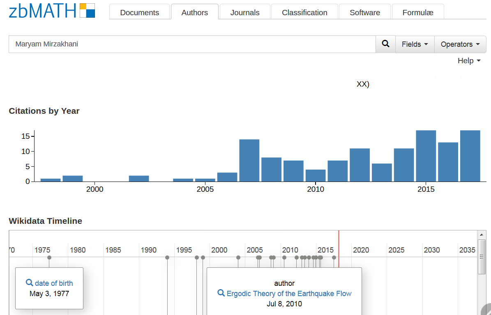Screen dimensions: 491x315
Task: Open the Software tab
Action: coord(364,12)
